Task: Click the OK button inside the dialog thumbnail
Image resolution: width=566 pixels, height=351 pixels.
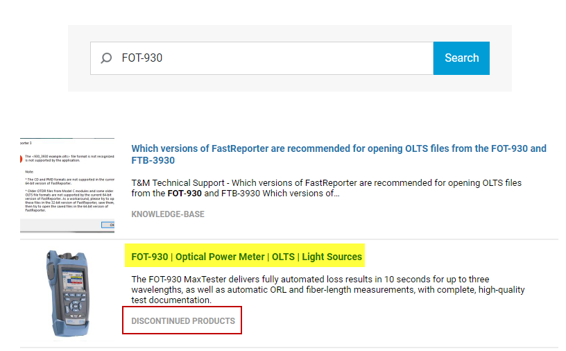Action: [x=108, y=225]
